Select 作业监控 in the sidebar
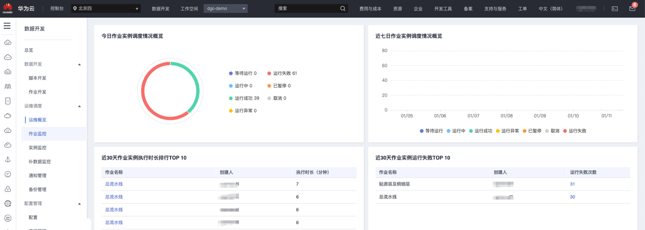645x230 pixels. coord(38,134)
